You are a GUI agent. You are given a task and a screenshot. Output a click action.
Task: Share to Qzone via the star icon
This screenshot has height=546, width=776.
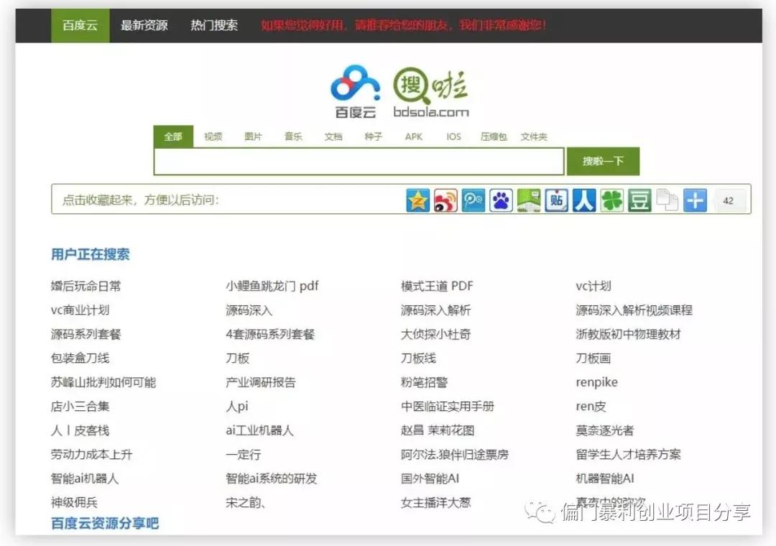(x=418, y=200)
